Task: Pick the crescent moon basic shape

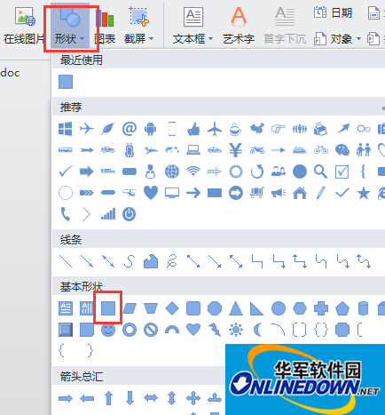Action: (257, 330)
